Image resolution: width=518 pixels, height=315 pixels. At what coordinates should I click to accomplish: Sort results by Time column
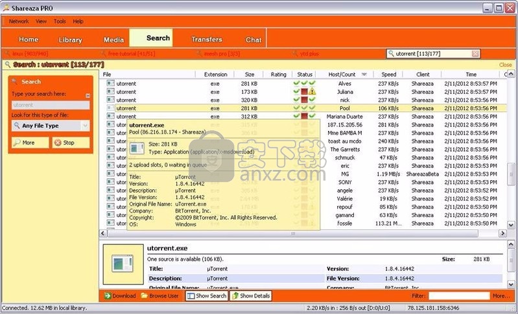(471, 75)
